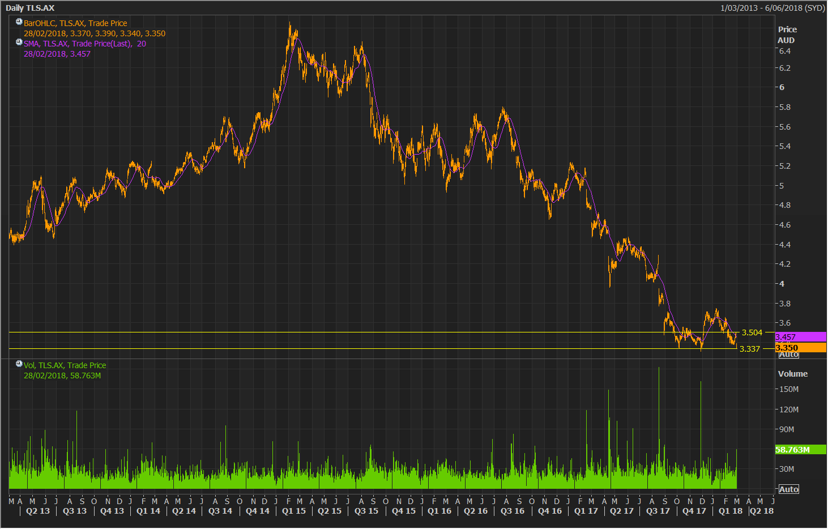
Task: Select the Vol, TLS.AX, Trade Price legend label
Action: 65,365
